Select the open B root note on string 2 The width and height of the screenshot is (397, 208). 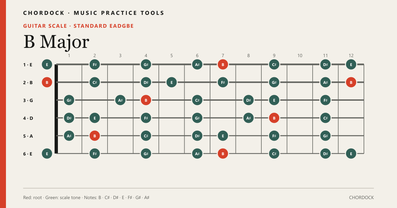47,82
